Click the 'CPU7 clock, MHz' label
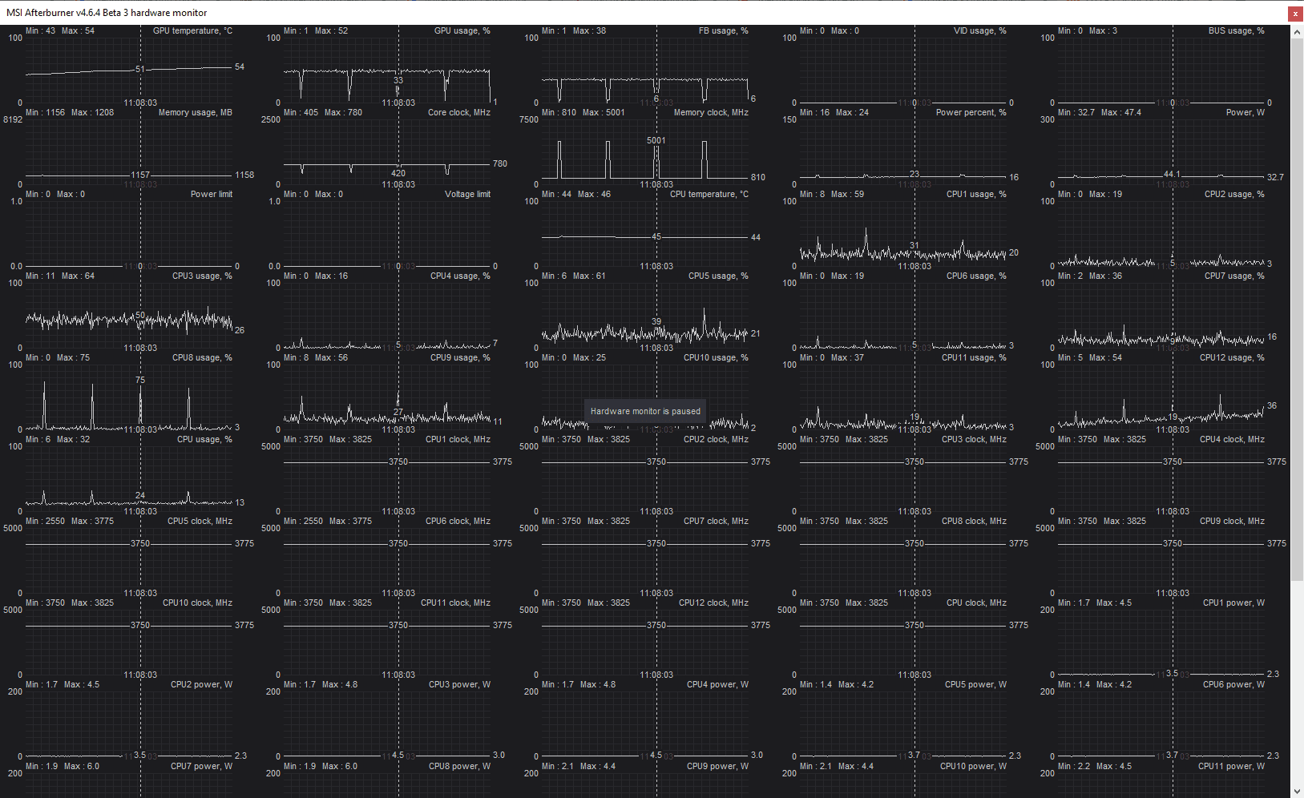Screen dimensions: 1304x798 (716, 521)
